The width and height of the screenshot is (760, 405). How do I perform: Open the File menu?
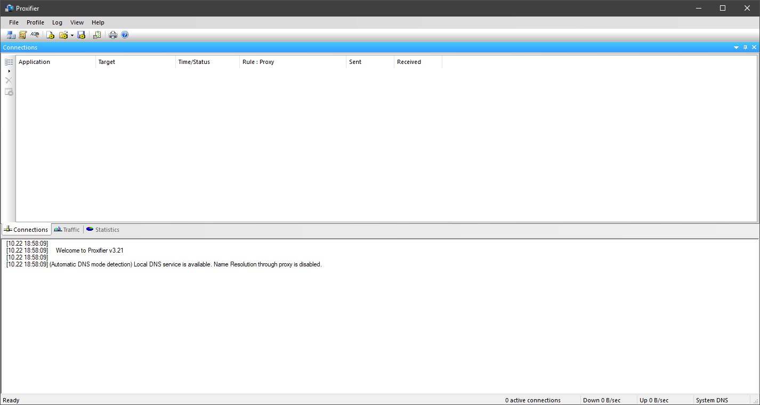(14, 22)
